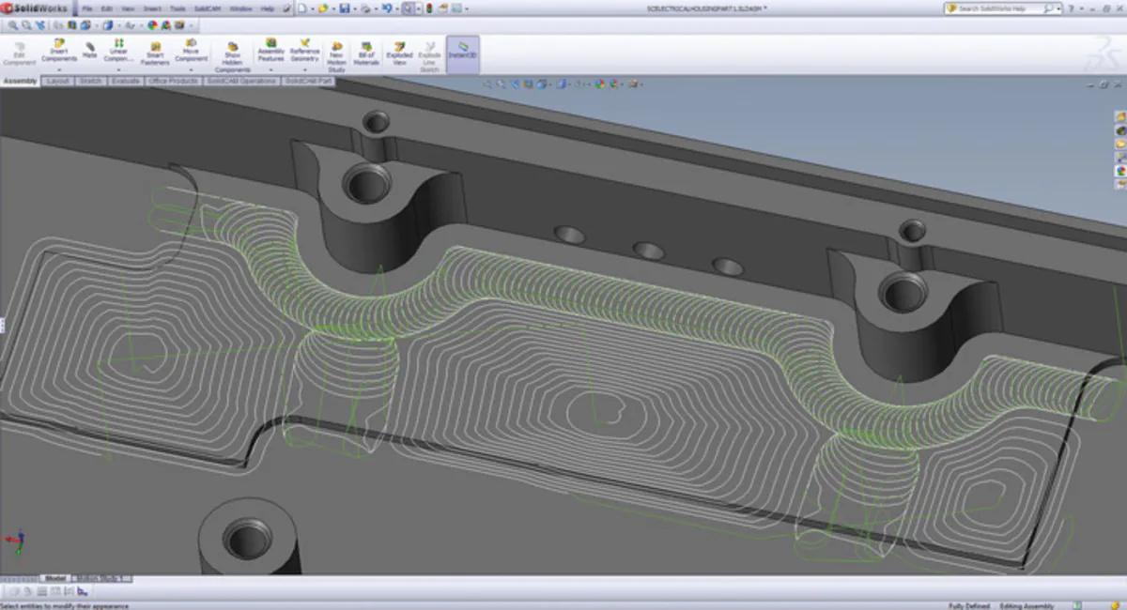1127x610 pixels.
Task: Toggle Show Hidden Components
Action: (232, 52)
